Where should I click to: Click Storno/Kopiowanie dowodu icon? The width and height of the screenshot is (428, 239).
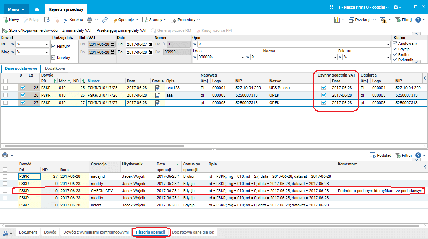tap(5, 30)
